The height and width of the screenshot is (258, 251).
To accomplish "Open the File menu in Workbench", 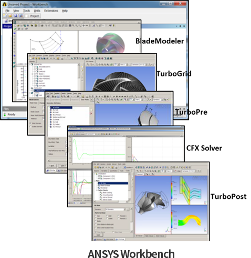I will (x=7, y=11).
